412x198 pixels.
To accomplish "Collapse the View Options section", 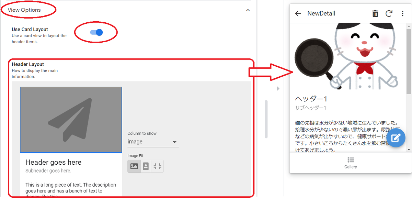I will pyautogui.click(x=248, y=11).
